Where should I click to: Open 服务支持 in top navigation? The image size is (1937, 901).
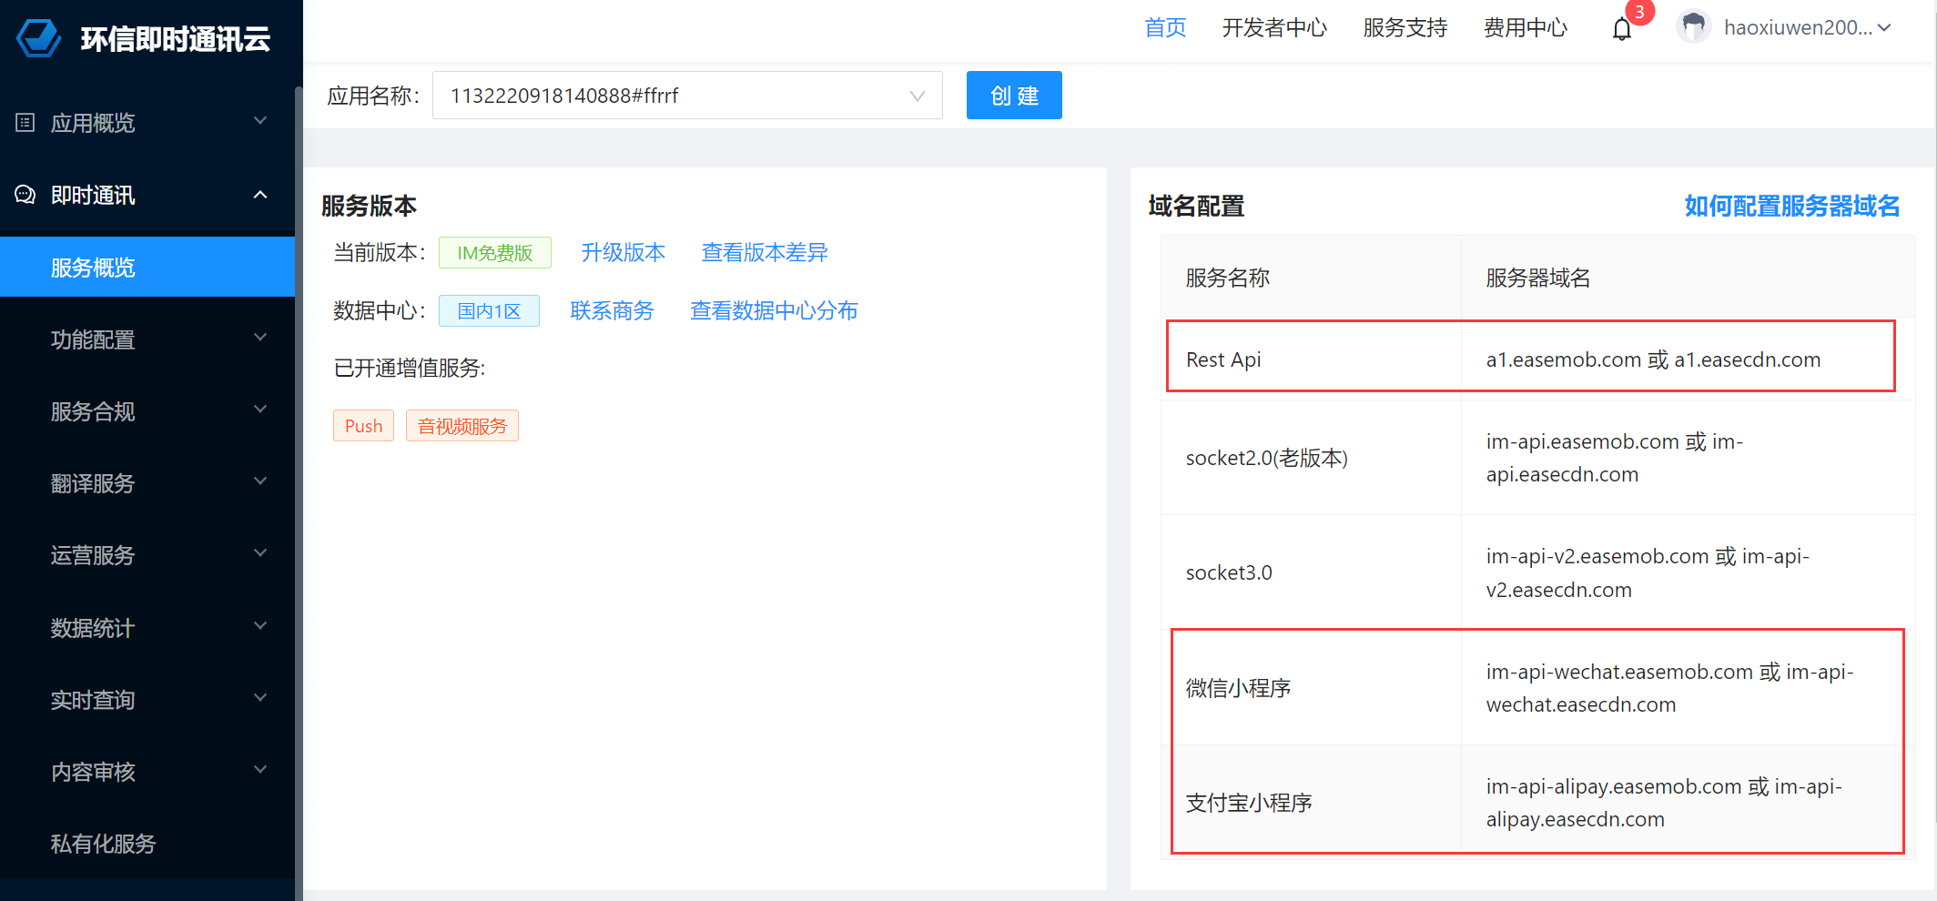click(1405, 27)
